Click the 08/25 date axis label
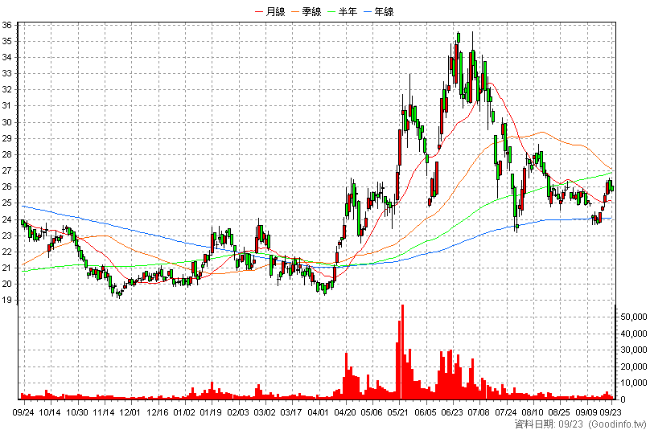This screenshot has height=434, width=650. (x=559, y=412)
